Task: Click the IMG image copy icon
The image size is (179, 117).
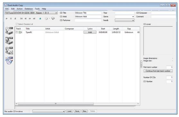Action: 9,51
